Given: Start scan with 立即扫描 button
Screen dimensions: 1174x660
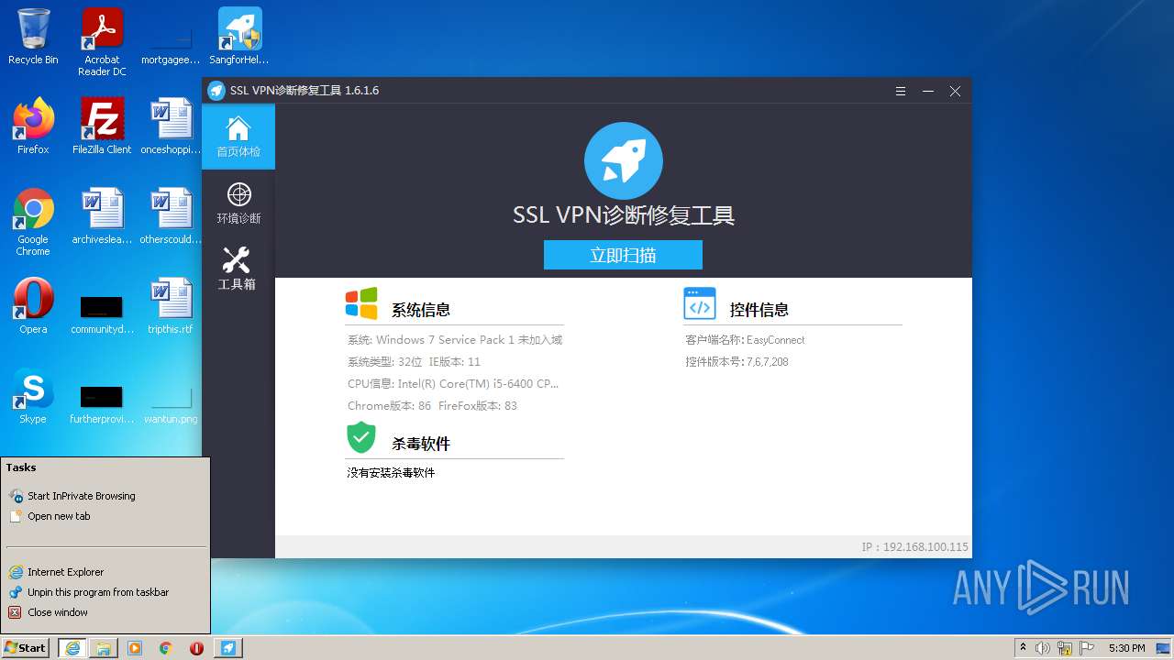Looking at the screenshot, I should click(x=623, y=255).
